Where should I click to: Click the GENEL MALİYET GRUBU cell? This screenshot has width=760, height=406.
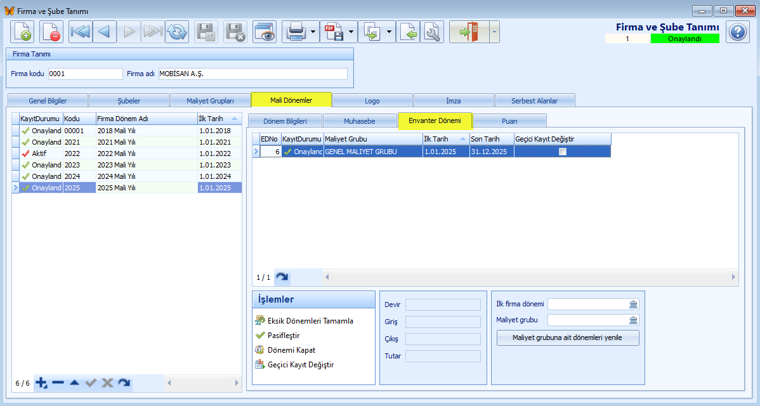click(373, 152)
